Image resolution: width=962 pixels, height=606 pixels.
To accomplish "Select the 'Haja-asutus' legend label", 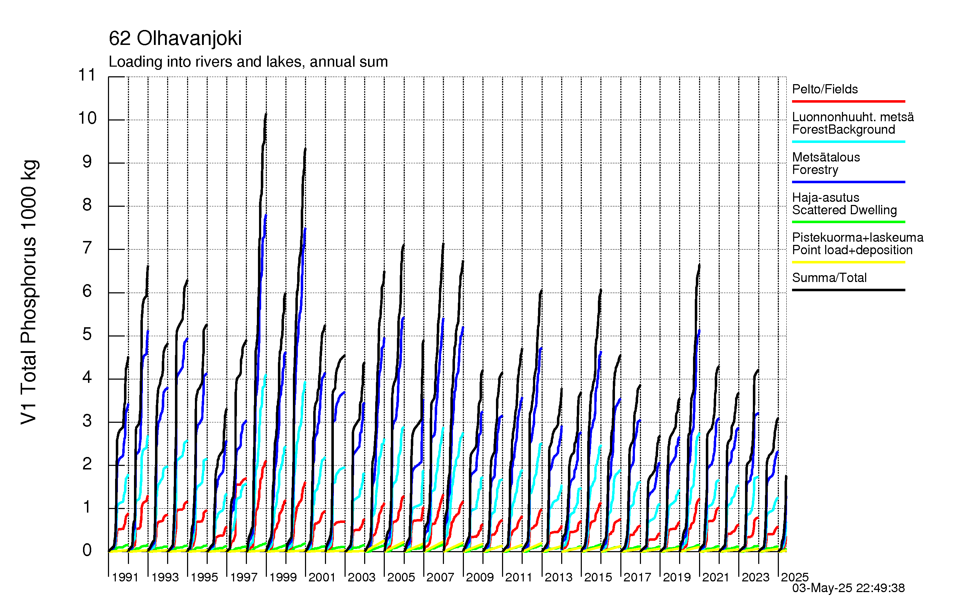I will 826,197.
